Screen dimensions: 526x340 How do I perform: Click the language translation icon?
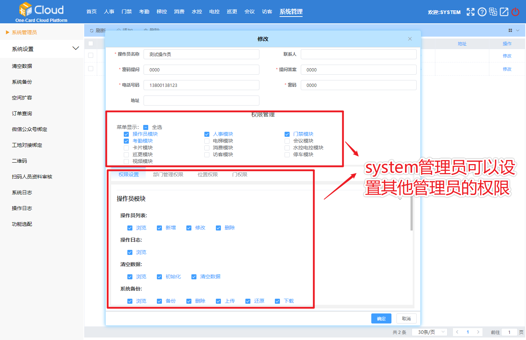click(493, 12)
